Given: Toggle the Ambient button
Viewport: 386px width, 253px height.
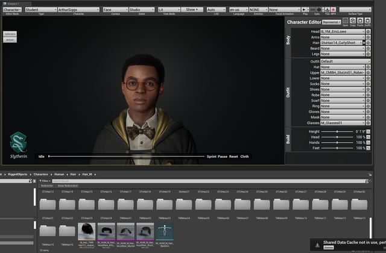Looking at the screenshot, I should pos(10,40).
